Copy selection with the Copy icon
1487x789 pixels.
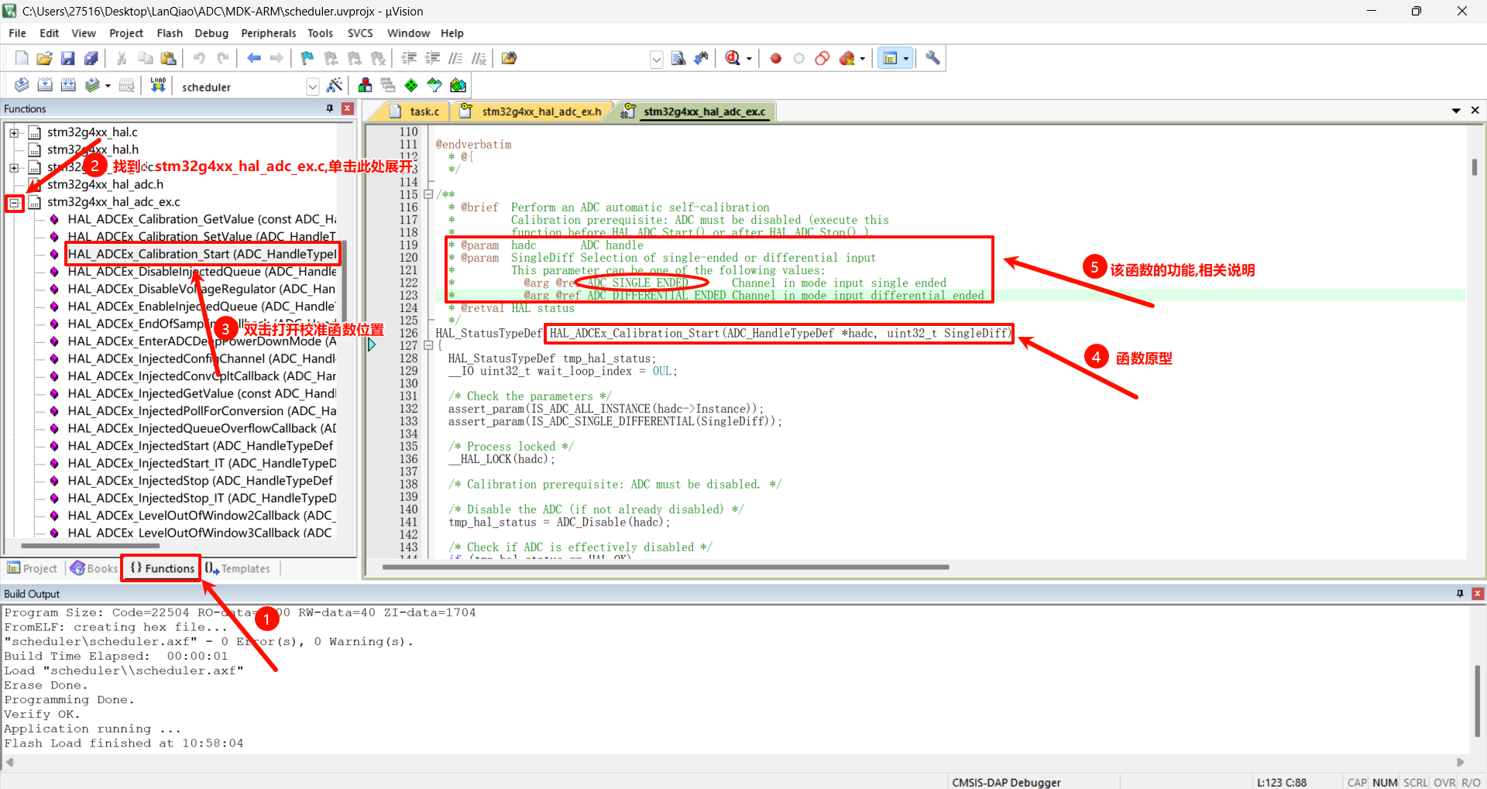145,58
